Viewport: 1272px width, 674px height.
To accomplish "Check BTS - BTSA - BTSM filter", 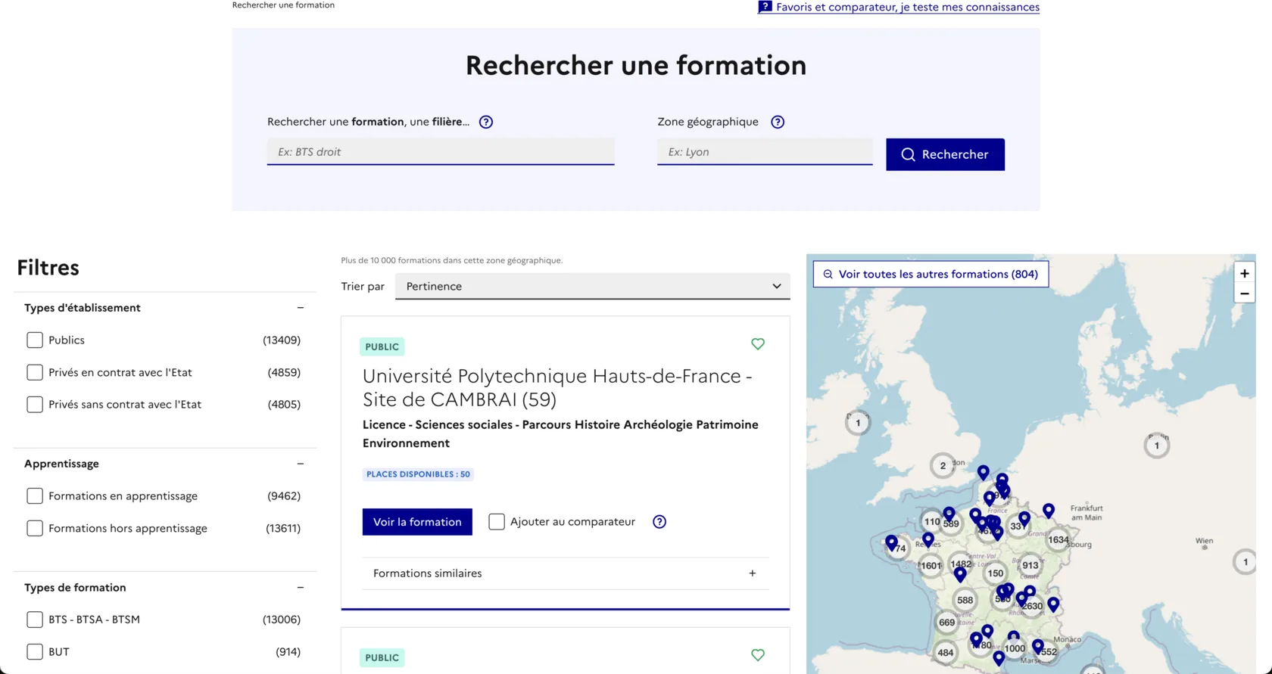I will coord(35,620).
